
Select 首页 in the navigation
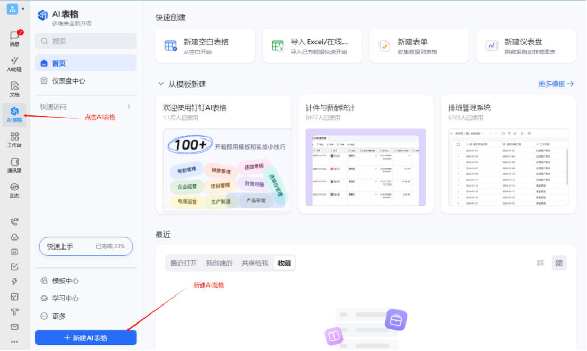click(x=86, y=63)
